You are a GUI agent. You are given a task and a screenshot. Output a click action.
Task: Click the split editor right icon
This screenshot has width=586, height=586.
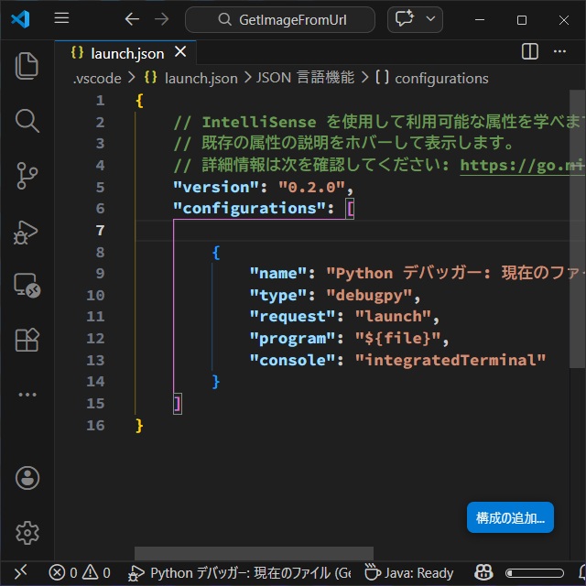point(530,52)
